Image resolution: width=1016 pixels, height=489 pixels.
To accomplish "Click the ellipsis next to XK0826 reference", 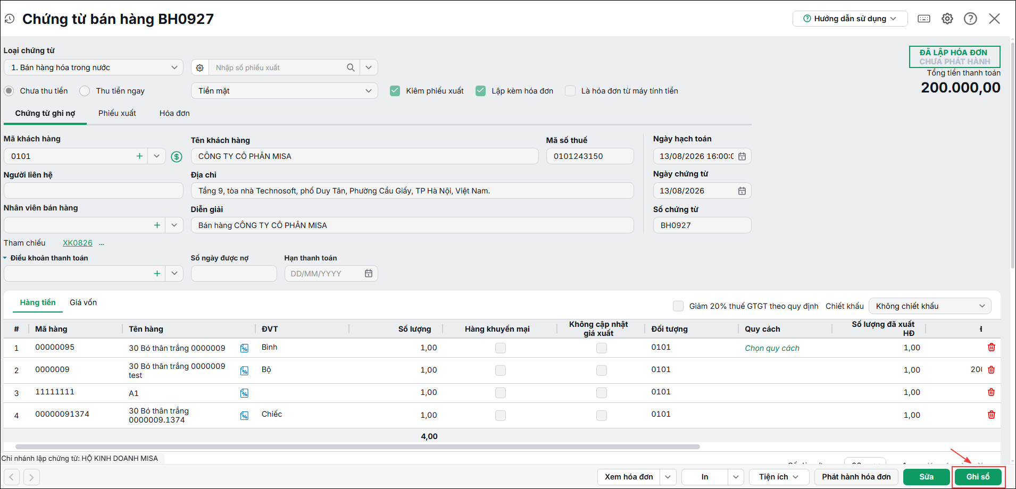I will point(102,243).
